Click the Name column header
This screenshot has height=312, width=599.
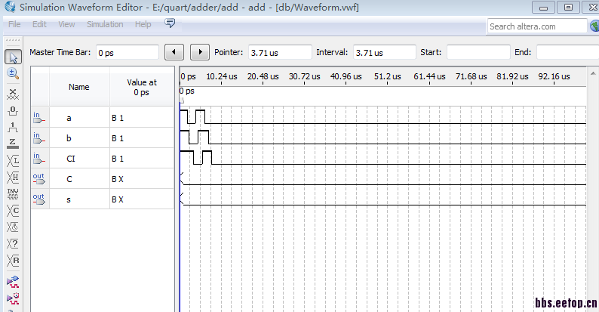tap(79, 87)
